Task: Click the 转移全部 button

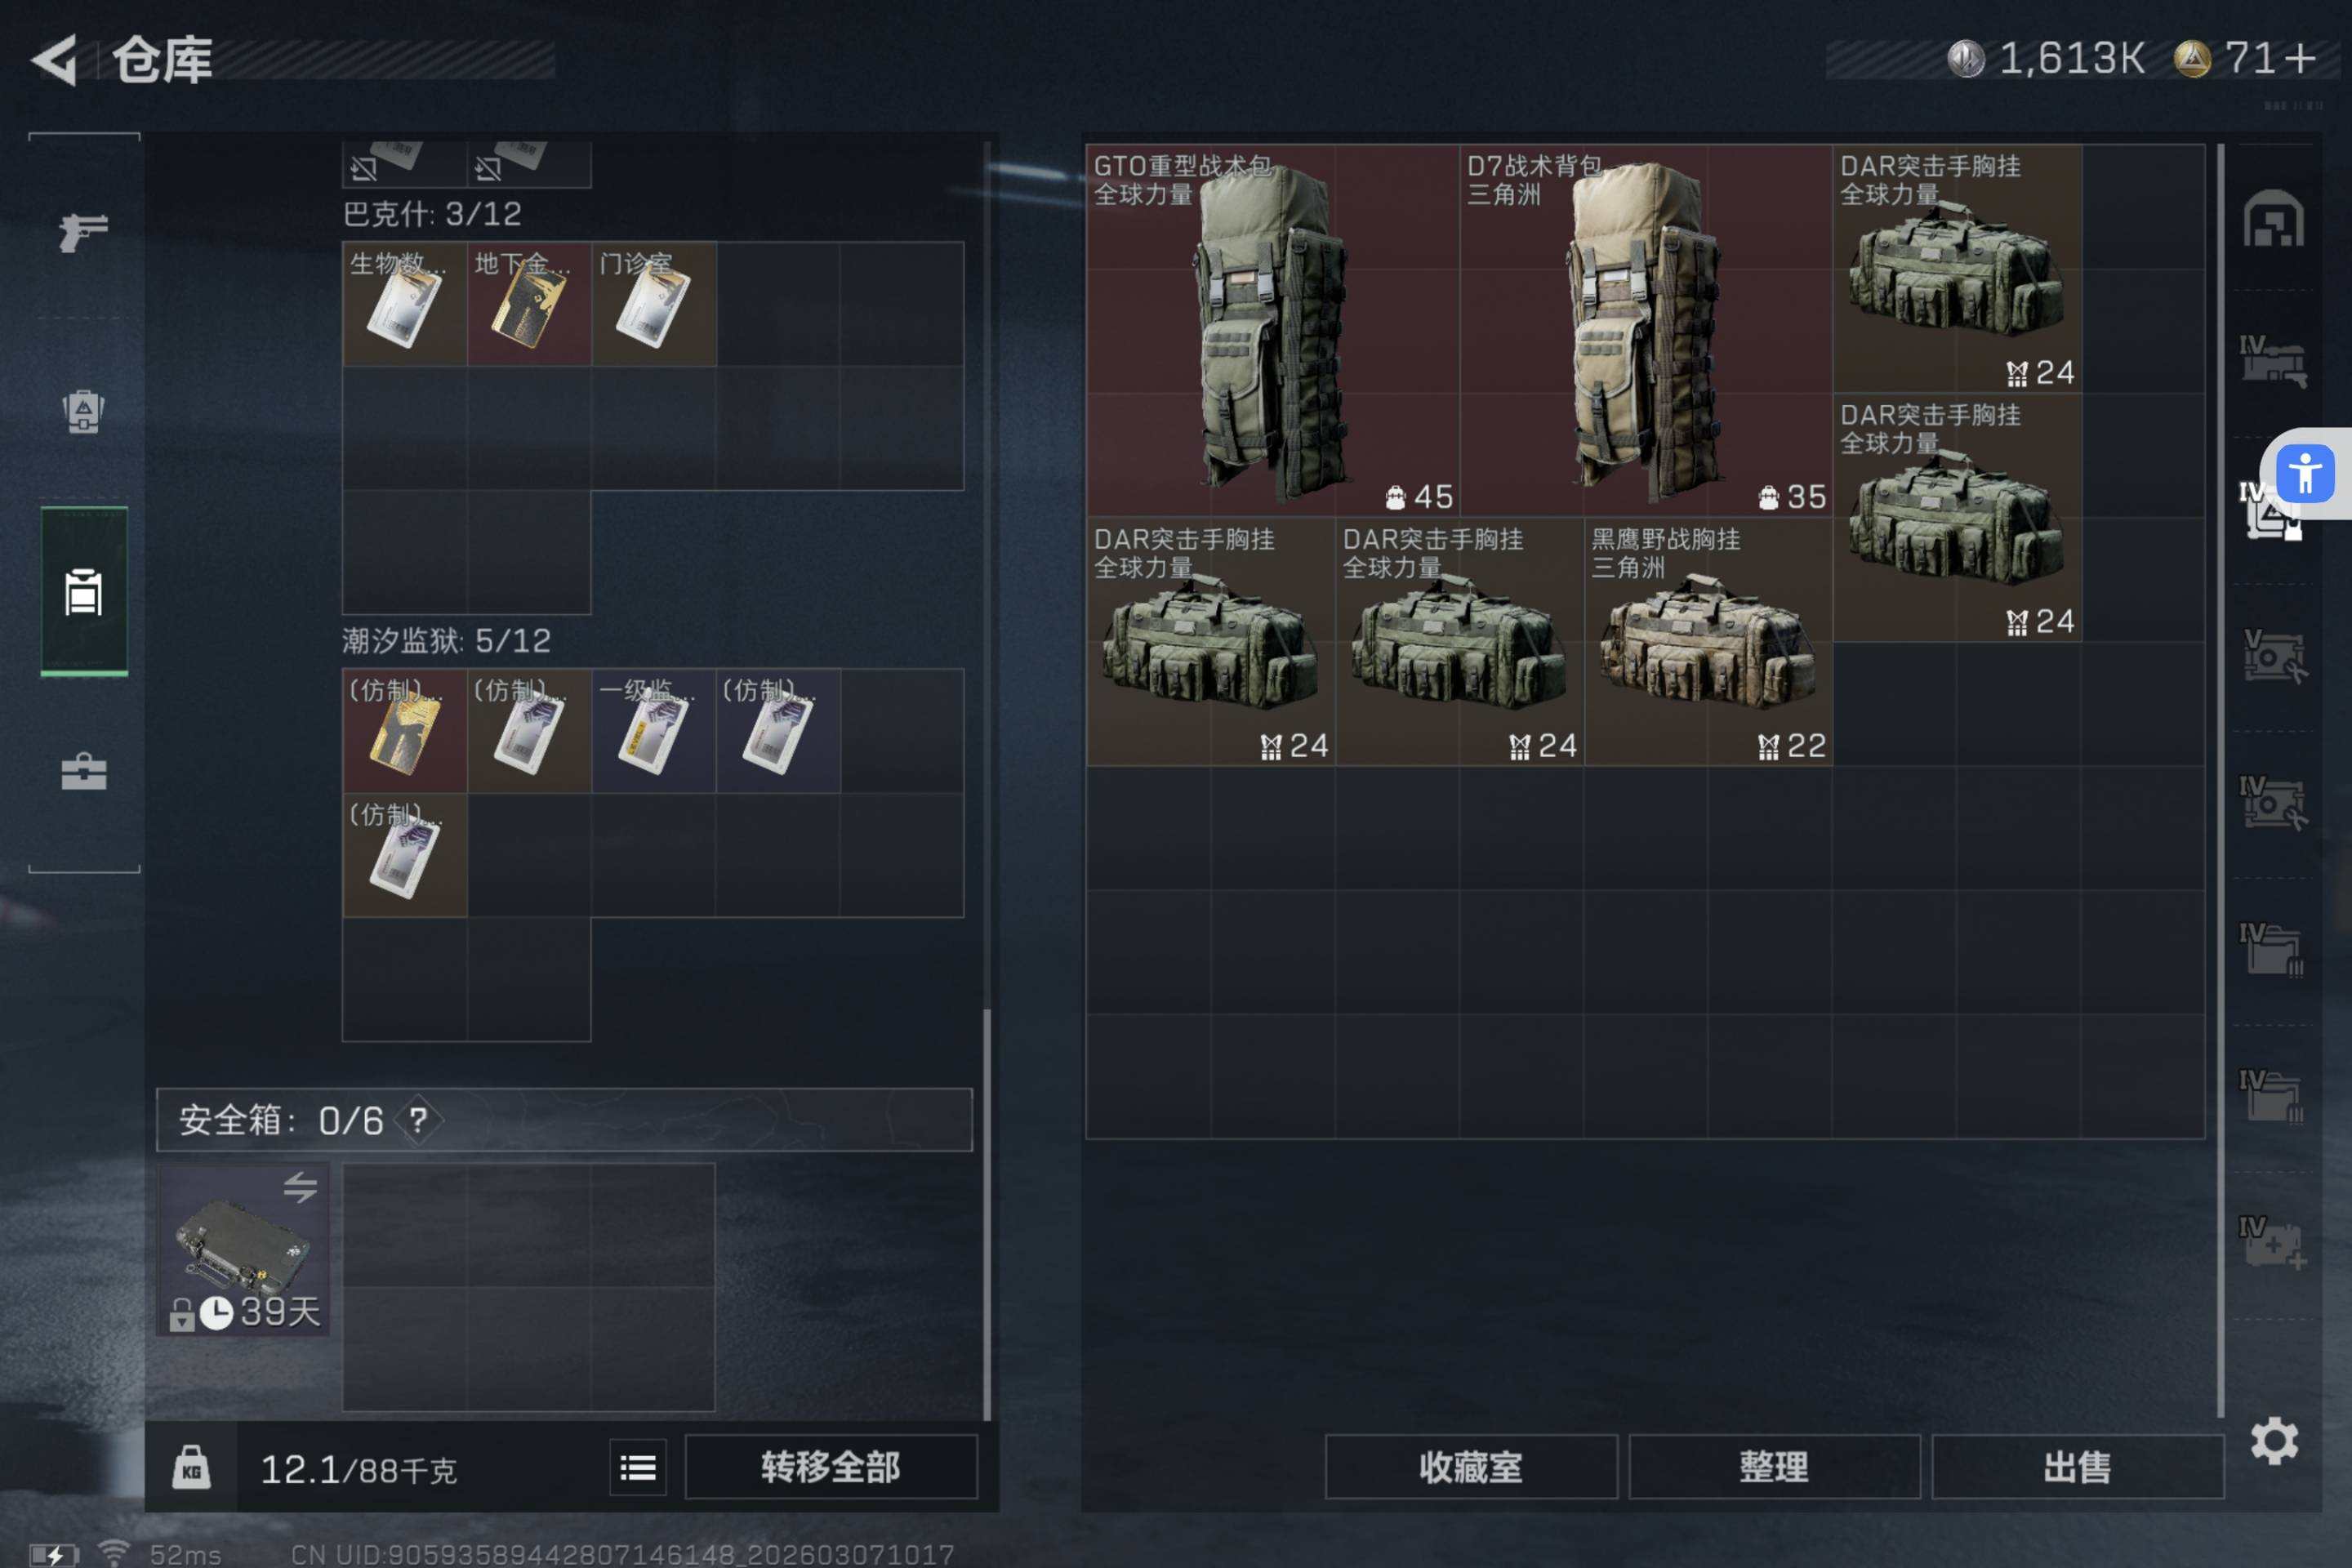Action: (x=830, y=1467)
